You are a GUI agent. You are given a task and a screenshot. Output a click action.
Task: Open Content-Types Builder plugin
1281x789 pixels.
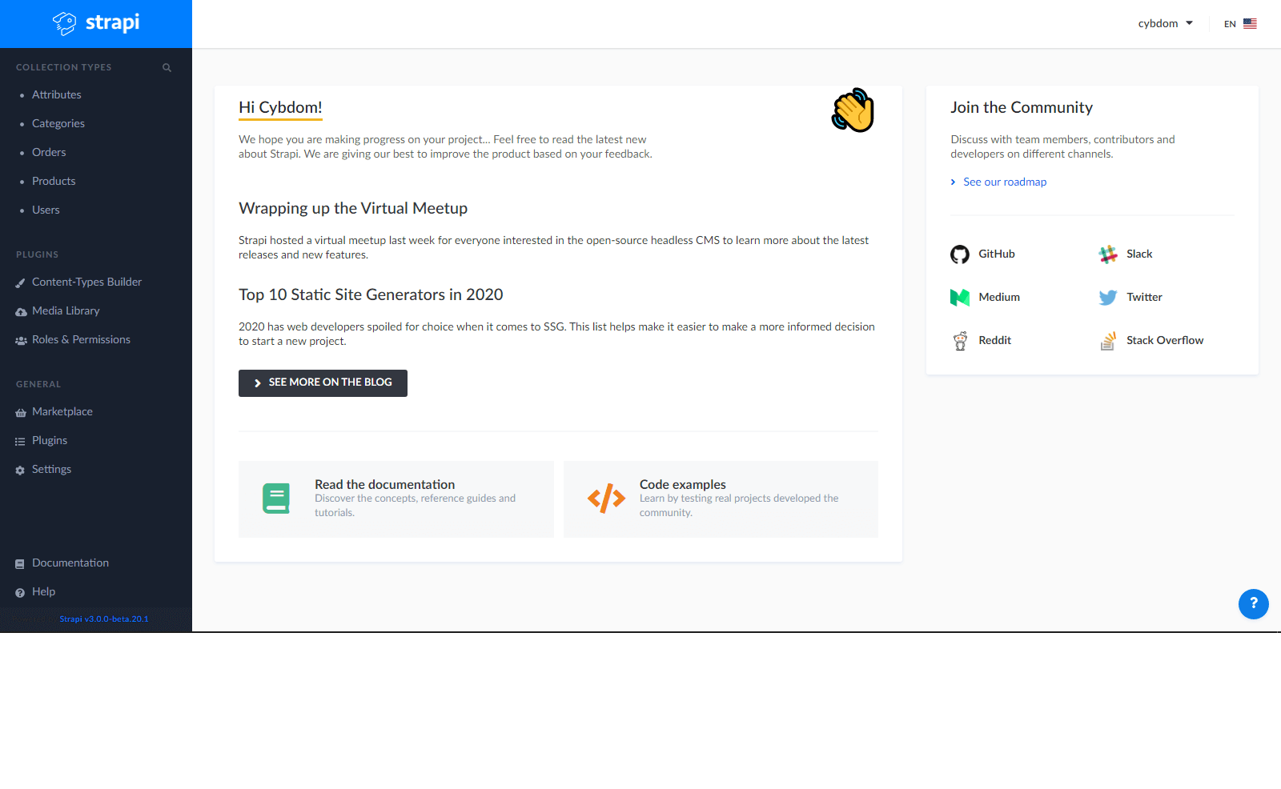pyautogui.click(x=86, y=282)
